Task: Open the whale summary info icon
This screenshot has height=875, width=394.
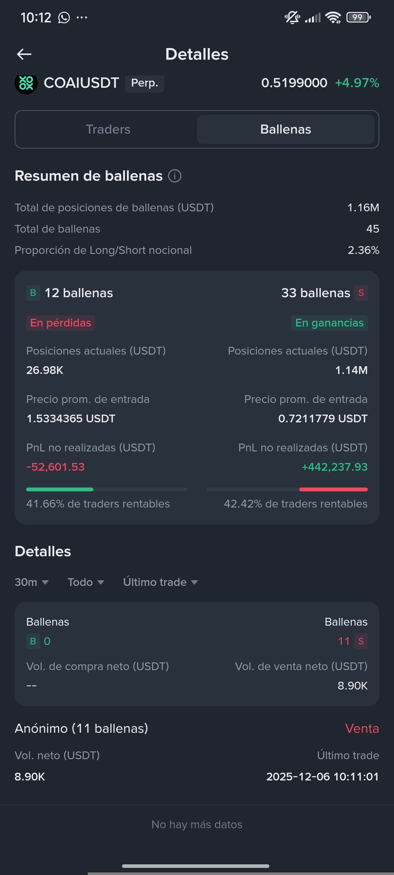Action: pos(175,176)
